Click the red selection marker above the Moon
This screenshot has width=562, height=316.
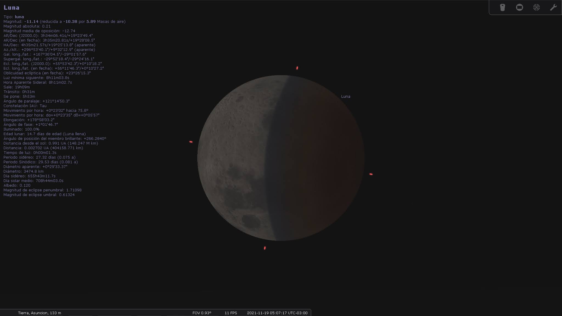click(x=297, y=68)
